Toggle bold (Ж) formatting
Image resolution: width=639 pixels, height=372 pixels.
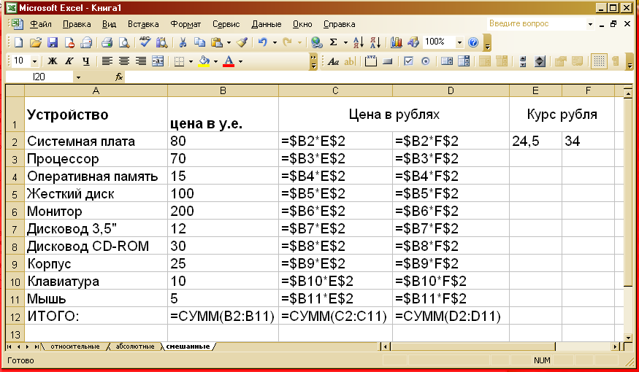[x=52, y=61]
